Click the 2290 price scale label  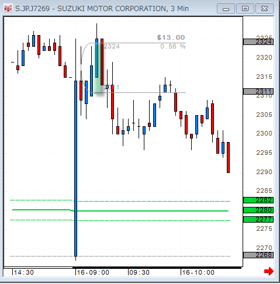click(x=264, y=172)
